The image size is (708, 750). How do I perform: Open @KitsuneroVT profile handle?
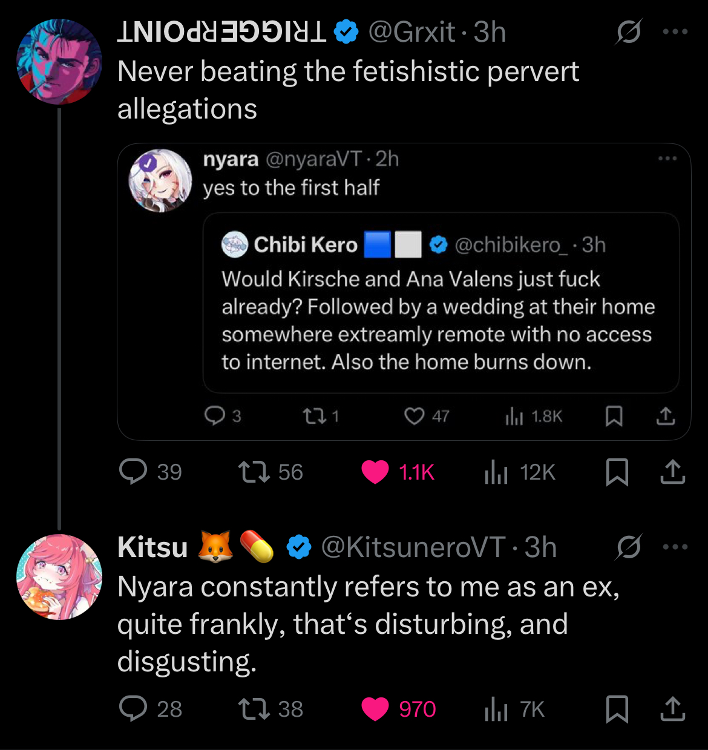pyautogui.click(x=413, y=547)
